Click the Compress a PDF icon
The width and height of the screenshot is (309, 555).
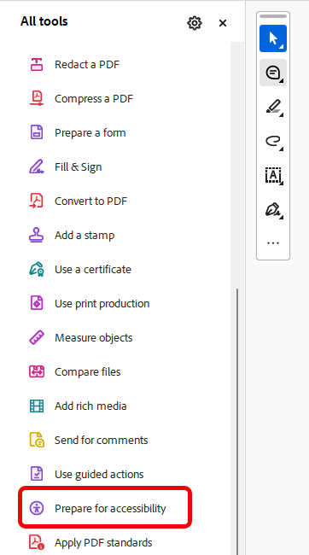(37, 98)
